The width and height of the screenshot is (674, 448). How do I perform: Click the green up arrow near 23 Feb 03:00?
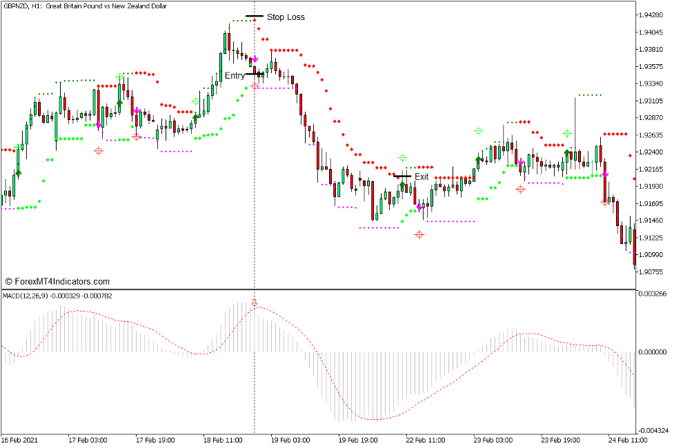click(477, 159)
